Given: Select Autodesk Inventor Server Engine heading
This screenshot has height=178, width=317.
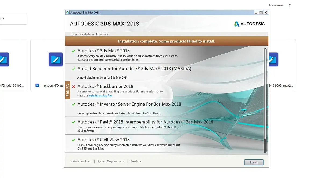Looking at the screenshot, I should tap(129, 104).
